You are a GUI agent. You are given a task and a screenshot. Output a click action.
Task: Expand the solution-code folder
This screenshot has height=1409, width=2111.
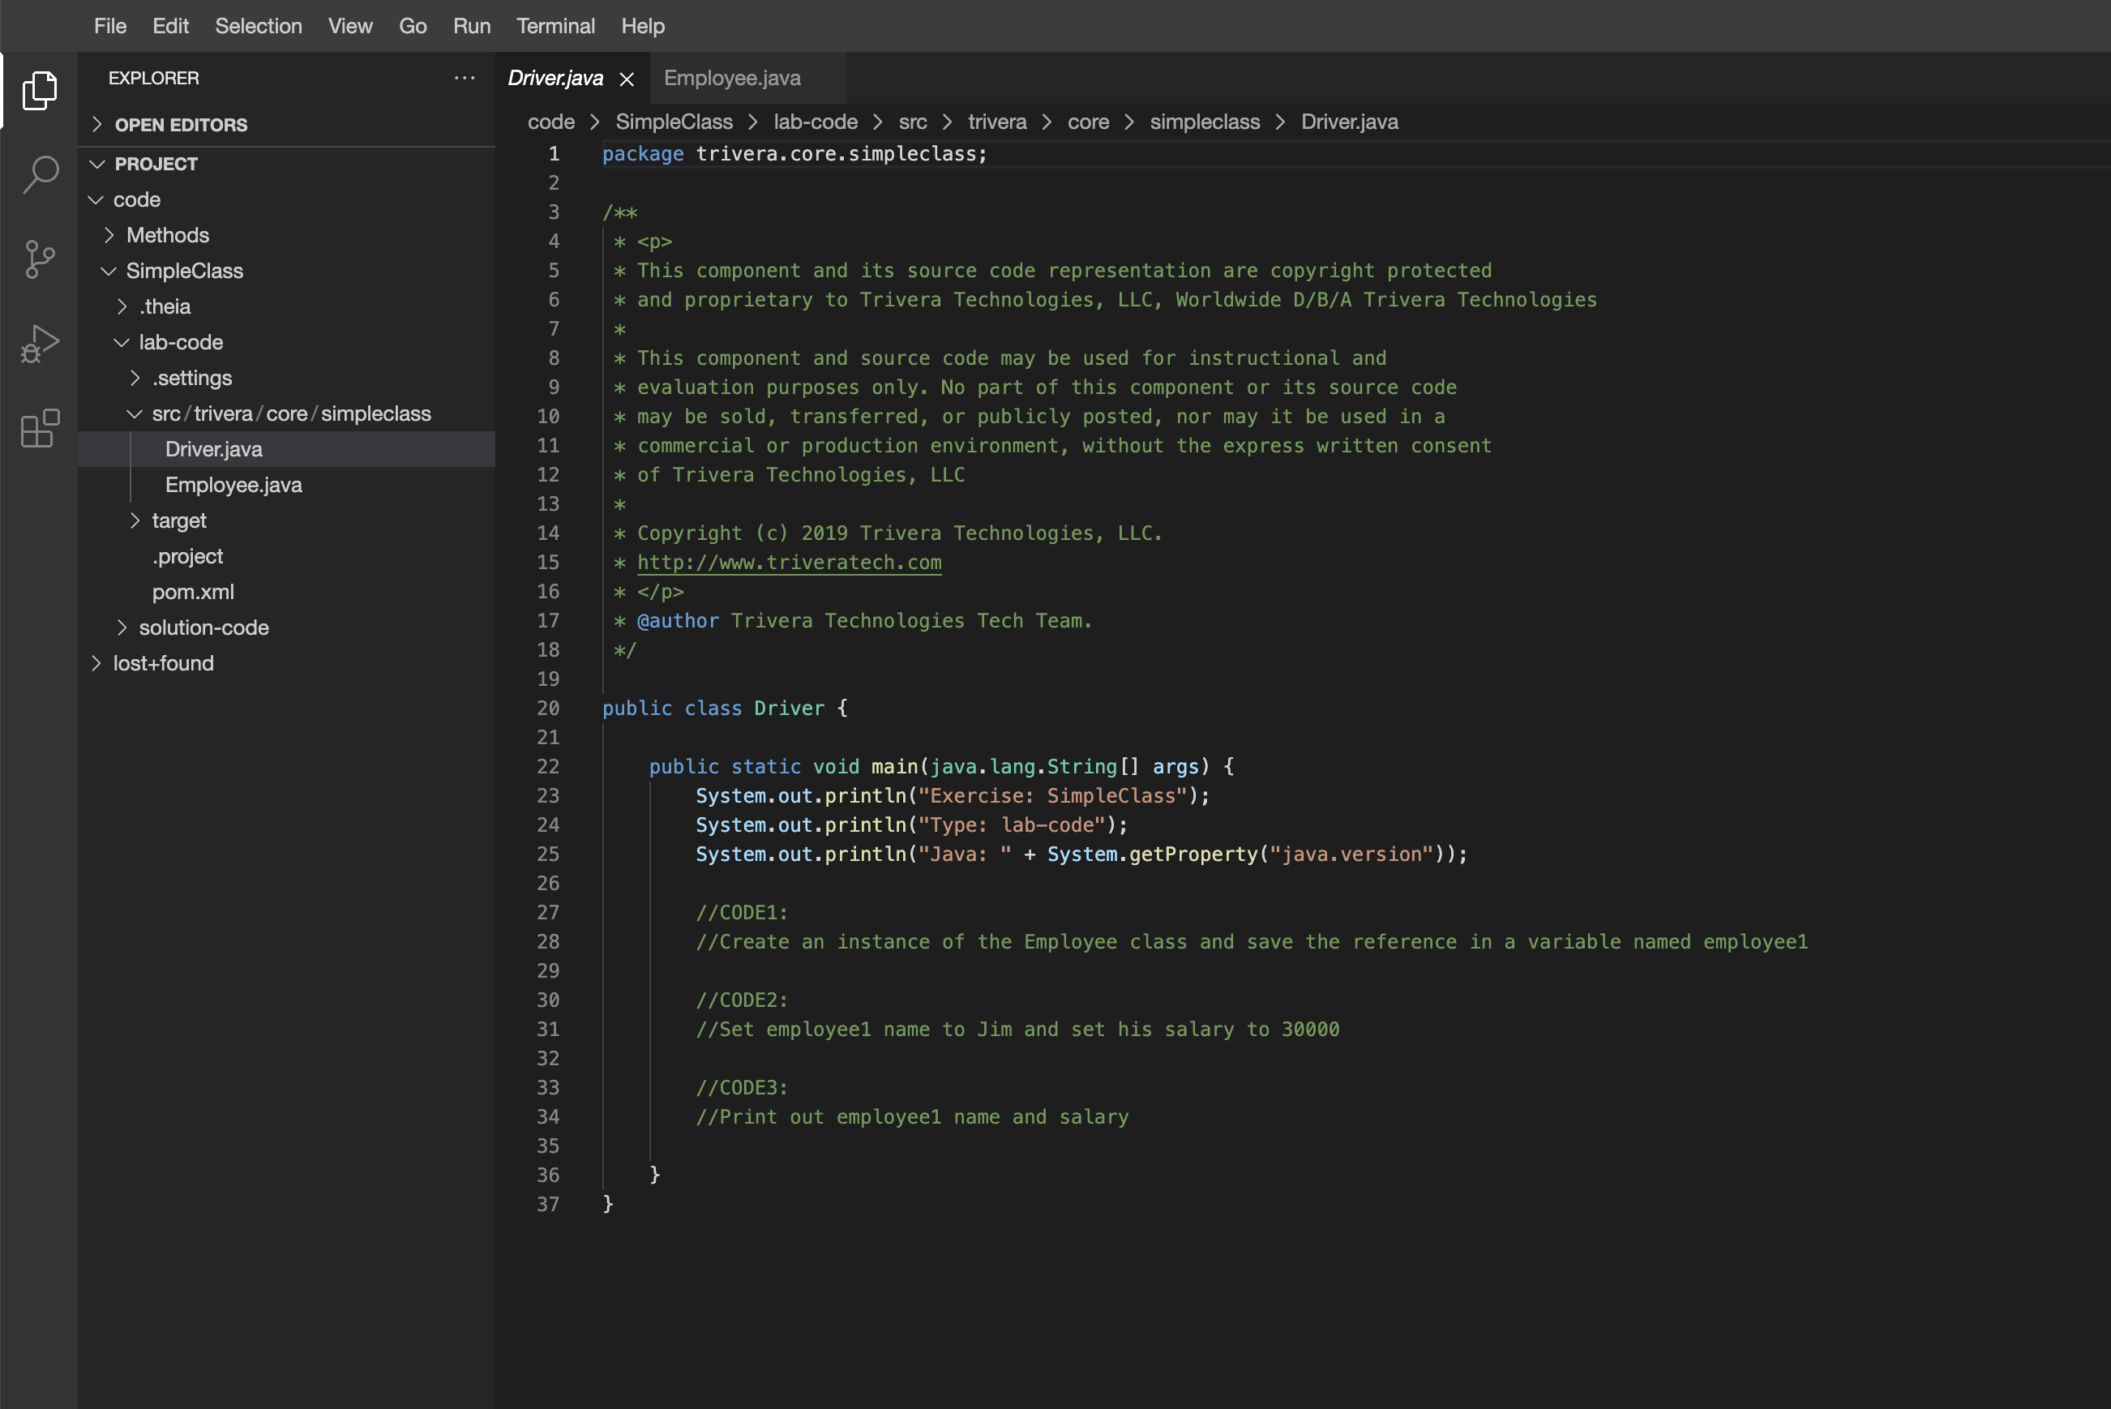click(203, 627)
